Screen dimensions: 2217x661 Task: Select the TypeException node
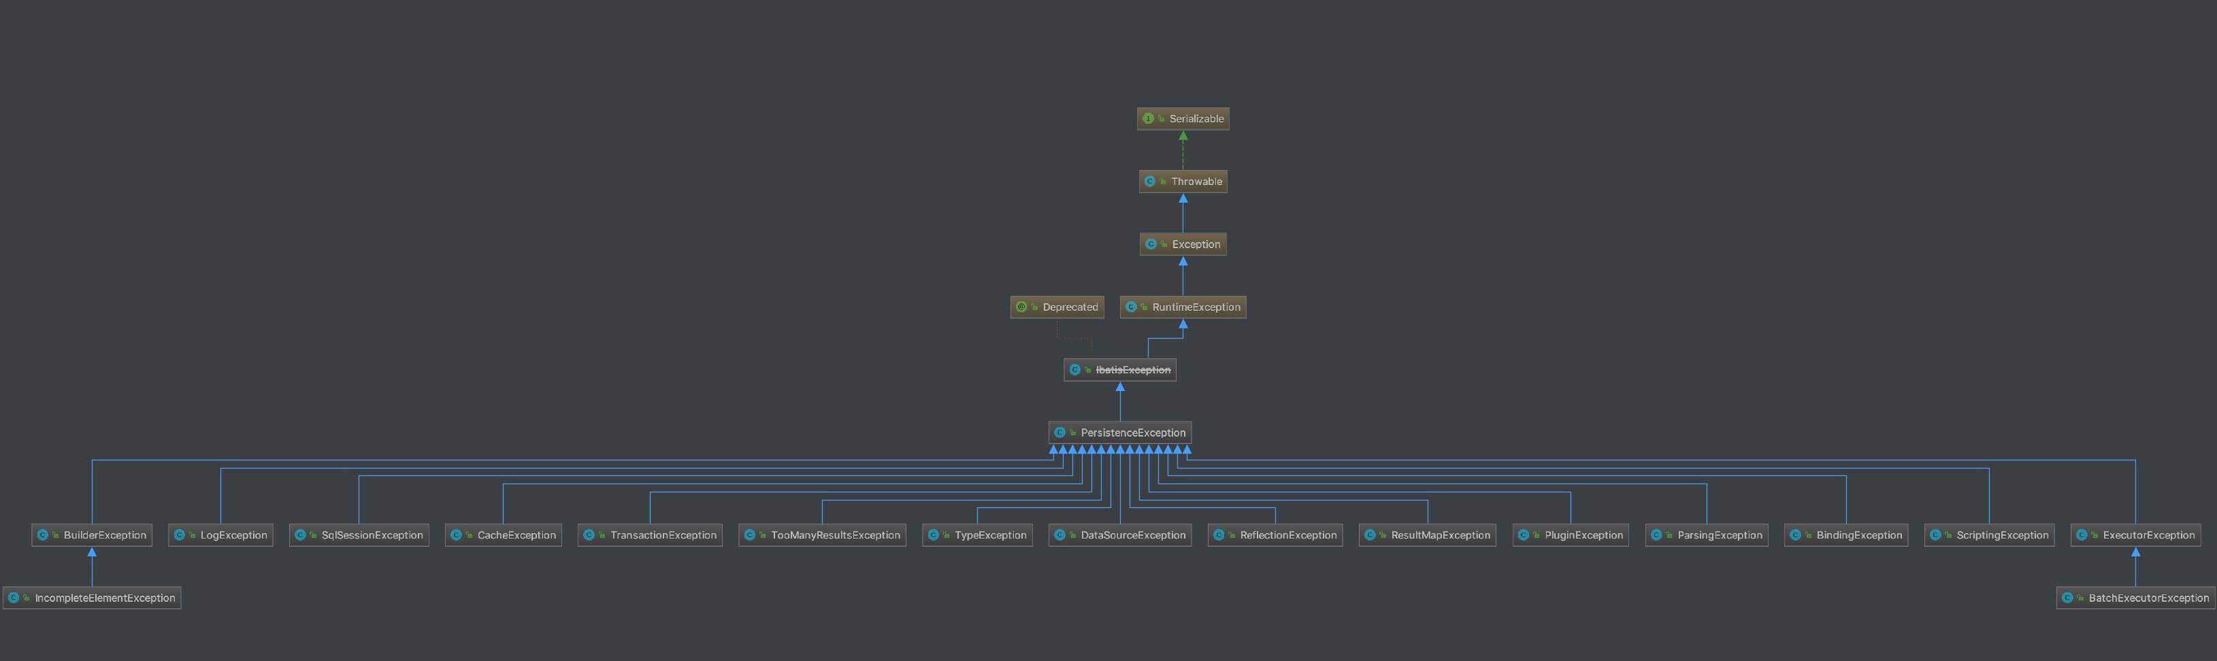978,535
